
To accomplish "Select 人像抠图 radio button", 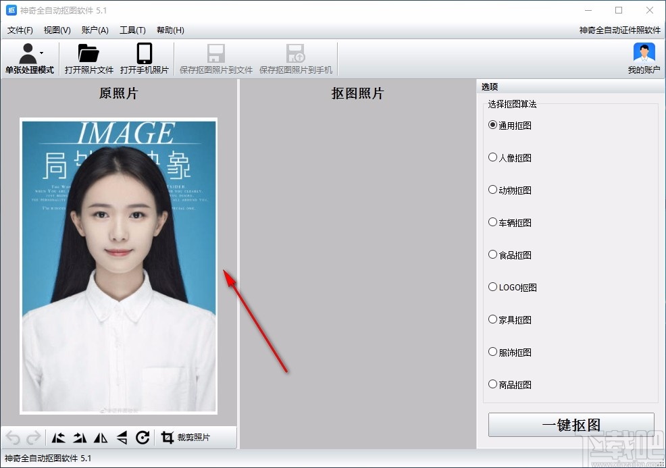I will (x=492, y=157).
